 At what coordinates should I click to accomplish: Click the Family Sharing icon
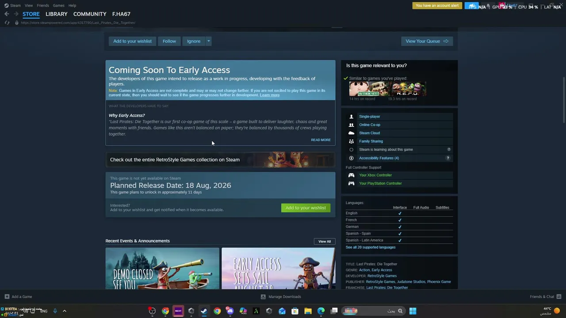(x=351, y=141)
